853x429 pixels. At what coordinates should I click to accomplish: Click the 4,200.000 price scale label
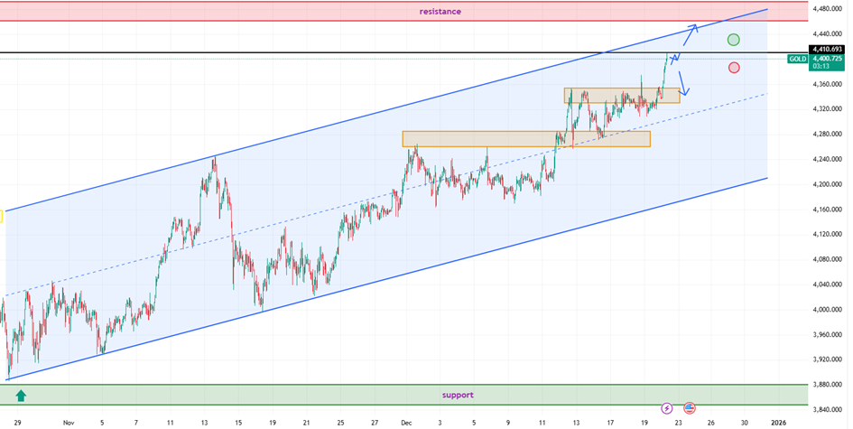(x=827, y=184)
